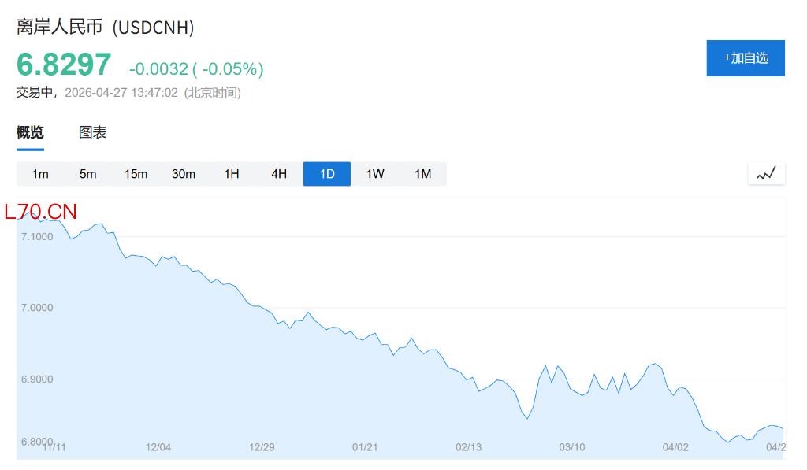Click the 6.8297 current price
The image size is (807, 470).
pos(64,65)
